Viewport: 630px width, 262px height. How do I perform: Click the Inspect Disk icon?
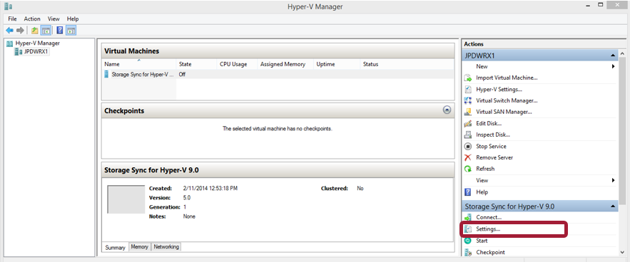467,135
